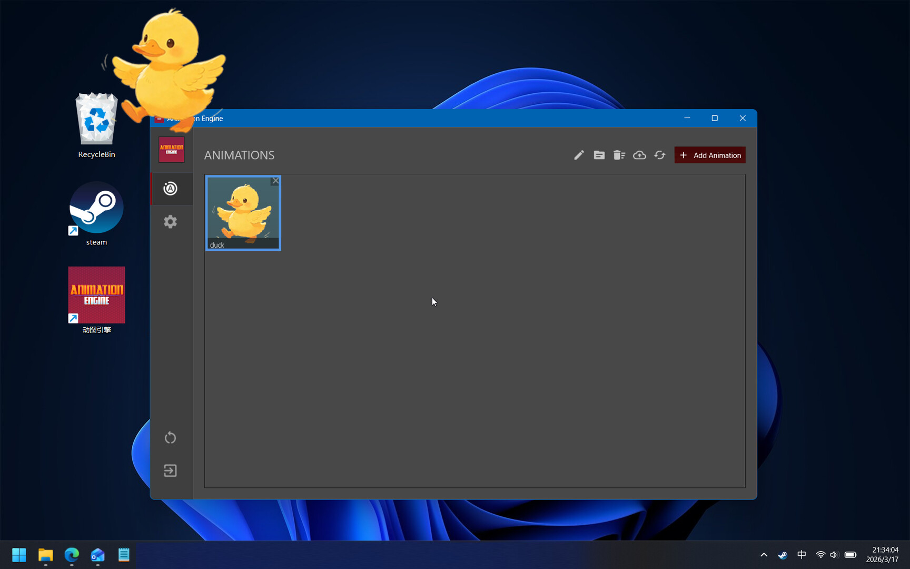The width and height of the screenshot is (910, 569).
Task: Click the restart icon in the sidebar
Action: pos(170,437)
